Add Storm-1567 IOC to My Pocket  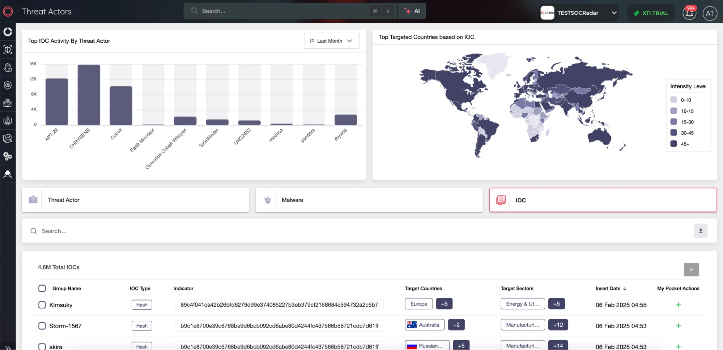(678, 326)
